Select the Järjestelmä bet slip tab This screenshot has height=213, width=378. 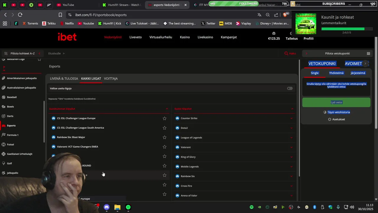pyautogui.click(x=358, y=73)
